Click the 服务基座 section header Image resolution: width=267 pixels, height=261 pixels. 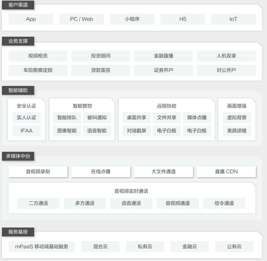18,232
